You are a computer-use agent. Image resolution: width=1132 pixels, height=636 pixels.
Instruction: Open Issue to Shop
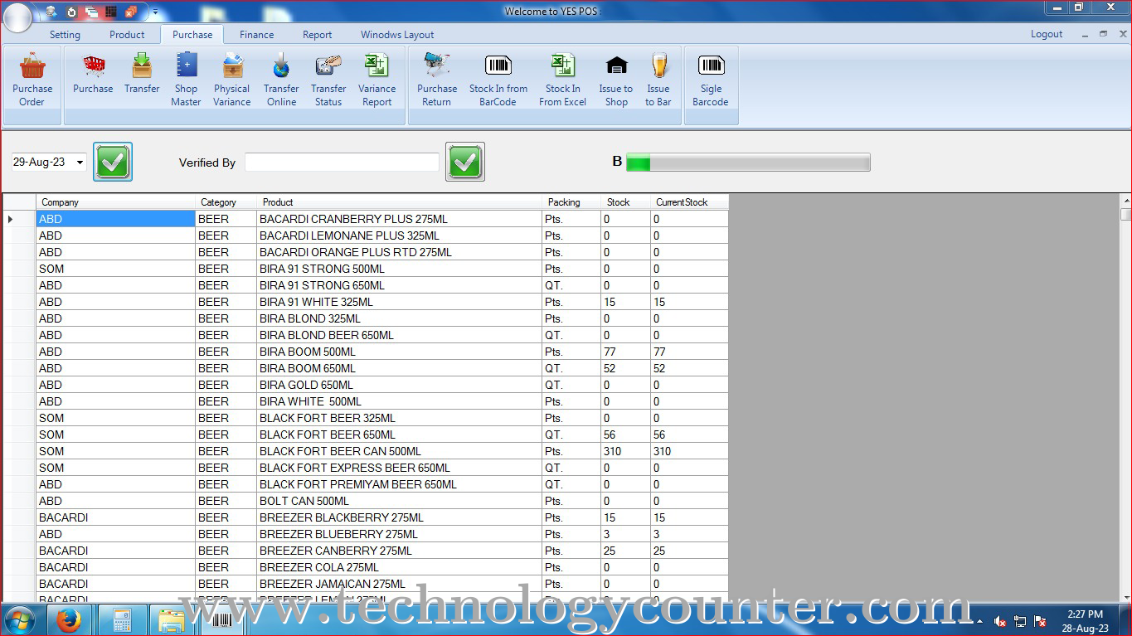[616, 80]
